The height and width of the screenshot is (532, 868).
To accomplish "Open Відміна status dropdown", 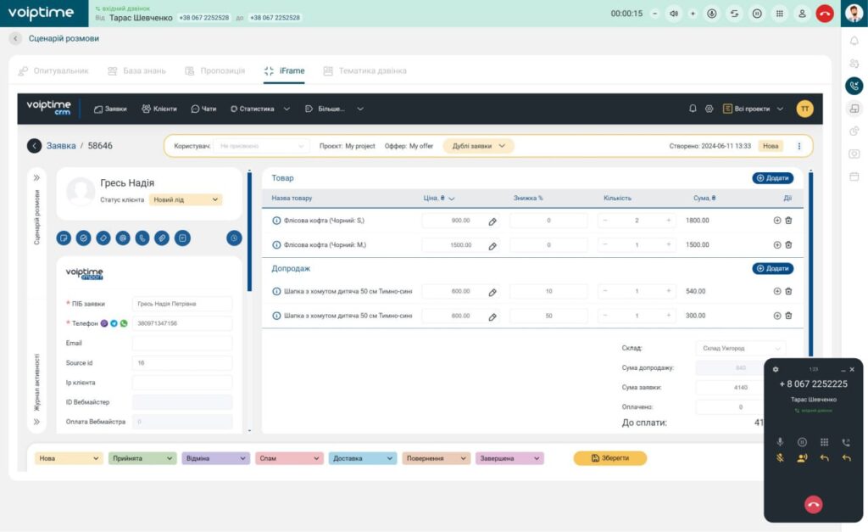I will (214, 458).
